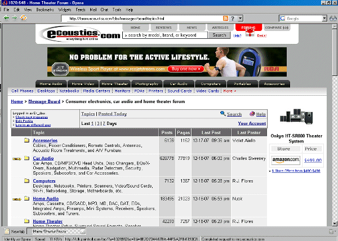This screenshot has width=338, height=241.
Task: Click the Reload page icon
Action: [x=23, y=18]
